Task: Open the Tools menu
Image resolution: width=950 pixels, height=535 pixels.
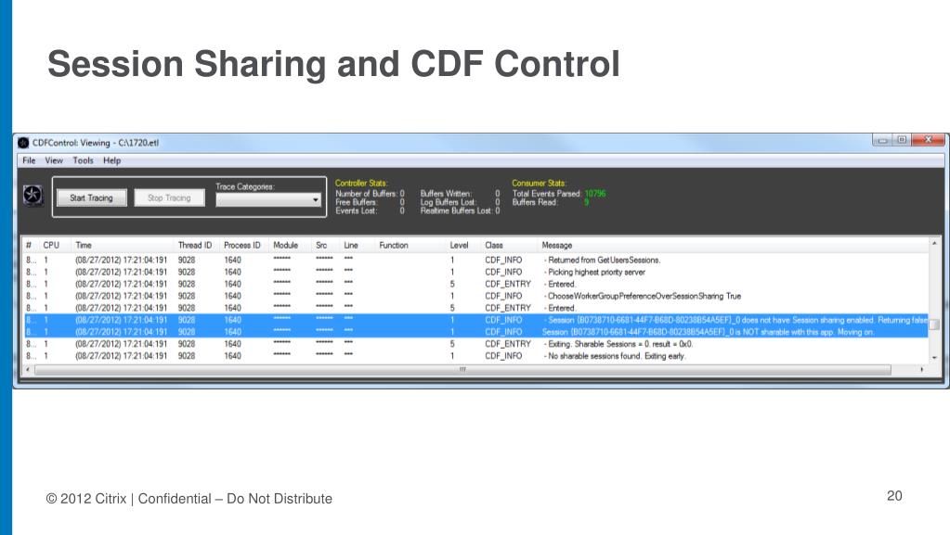Action: click(x=83, y=160)
